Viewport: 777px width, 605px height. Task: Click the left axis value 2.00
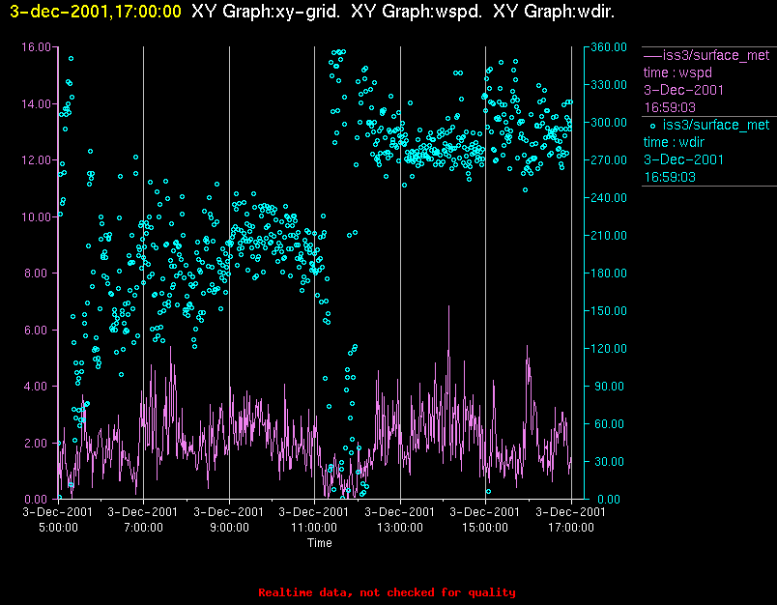(38, 443)
